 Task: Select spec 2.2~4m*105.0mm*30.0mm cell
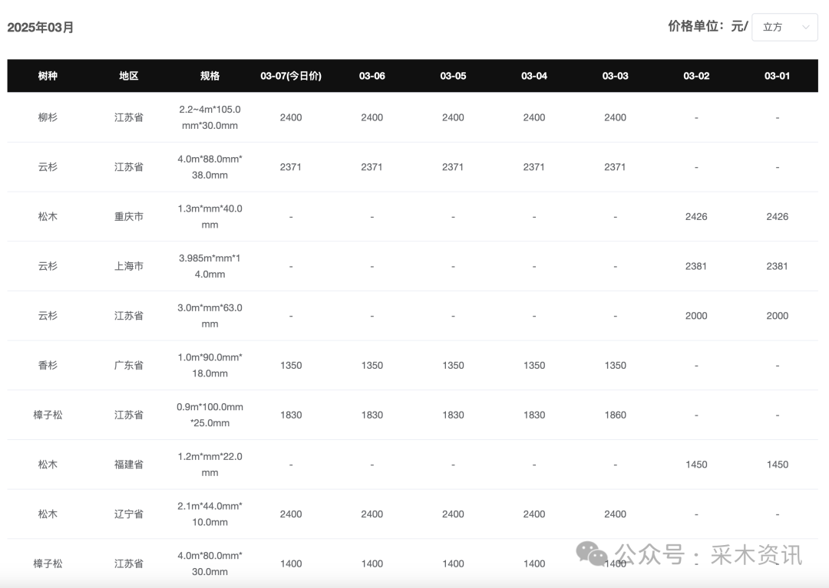click(210, 118)
